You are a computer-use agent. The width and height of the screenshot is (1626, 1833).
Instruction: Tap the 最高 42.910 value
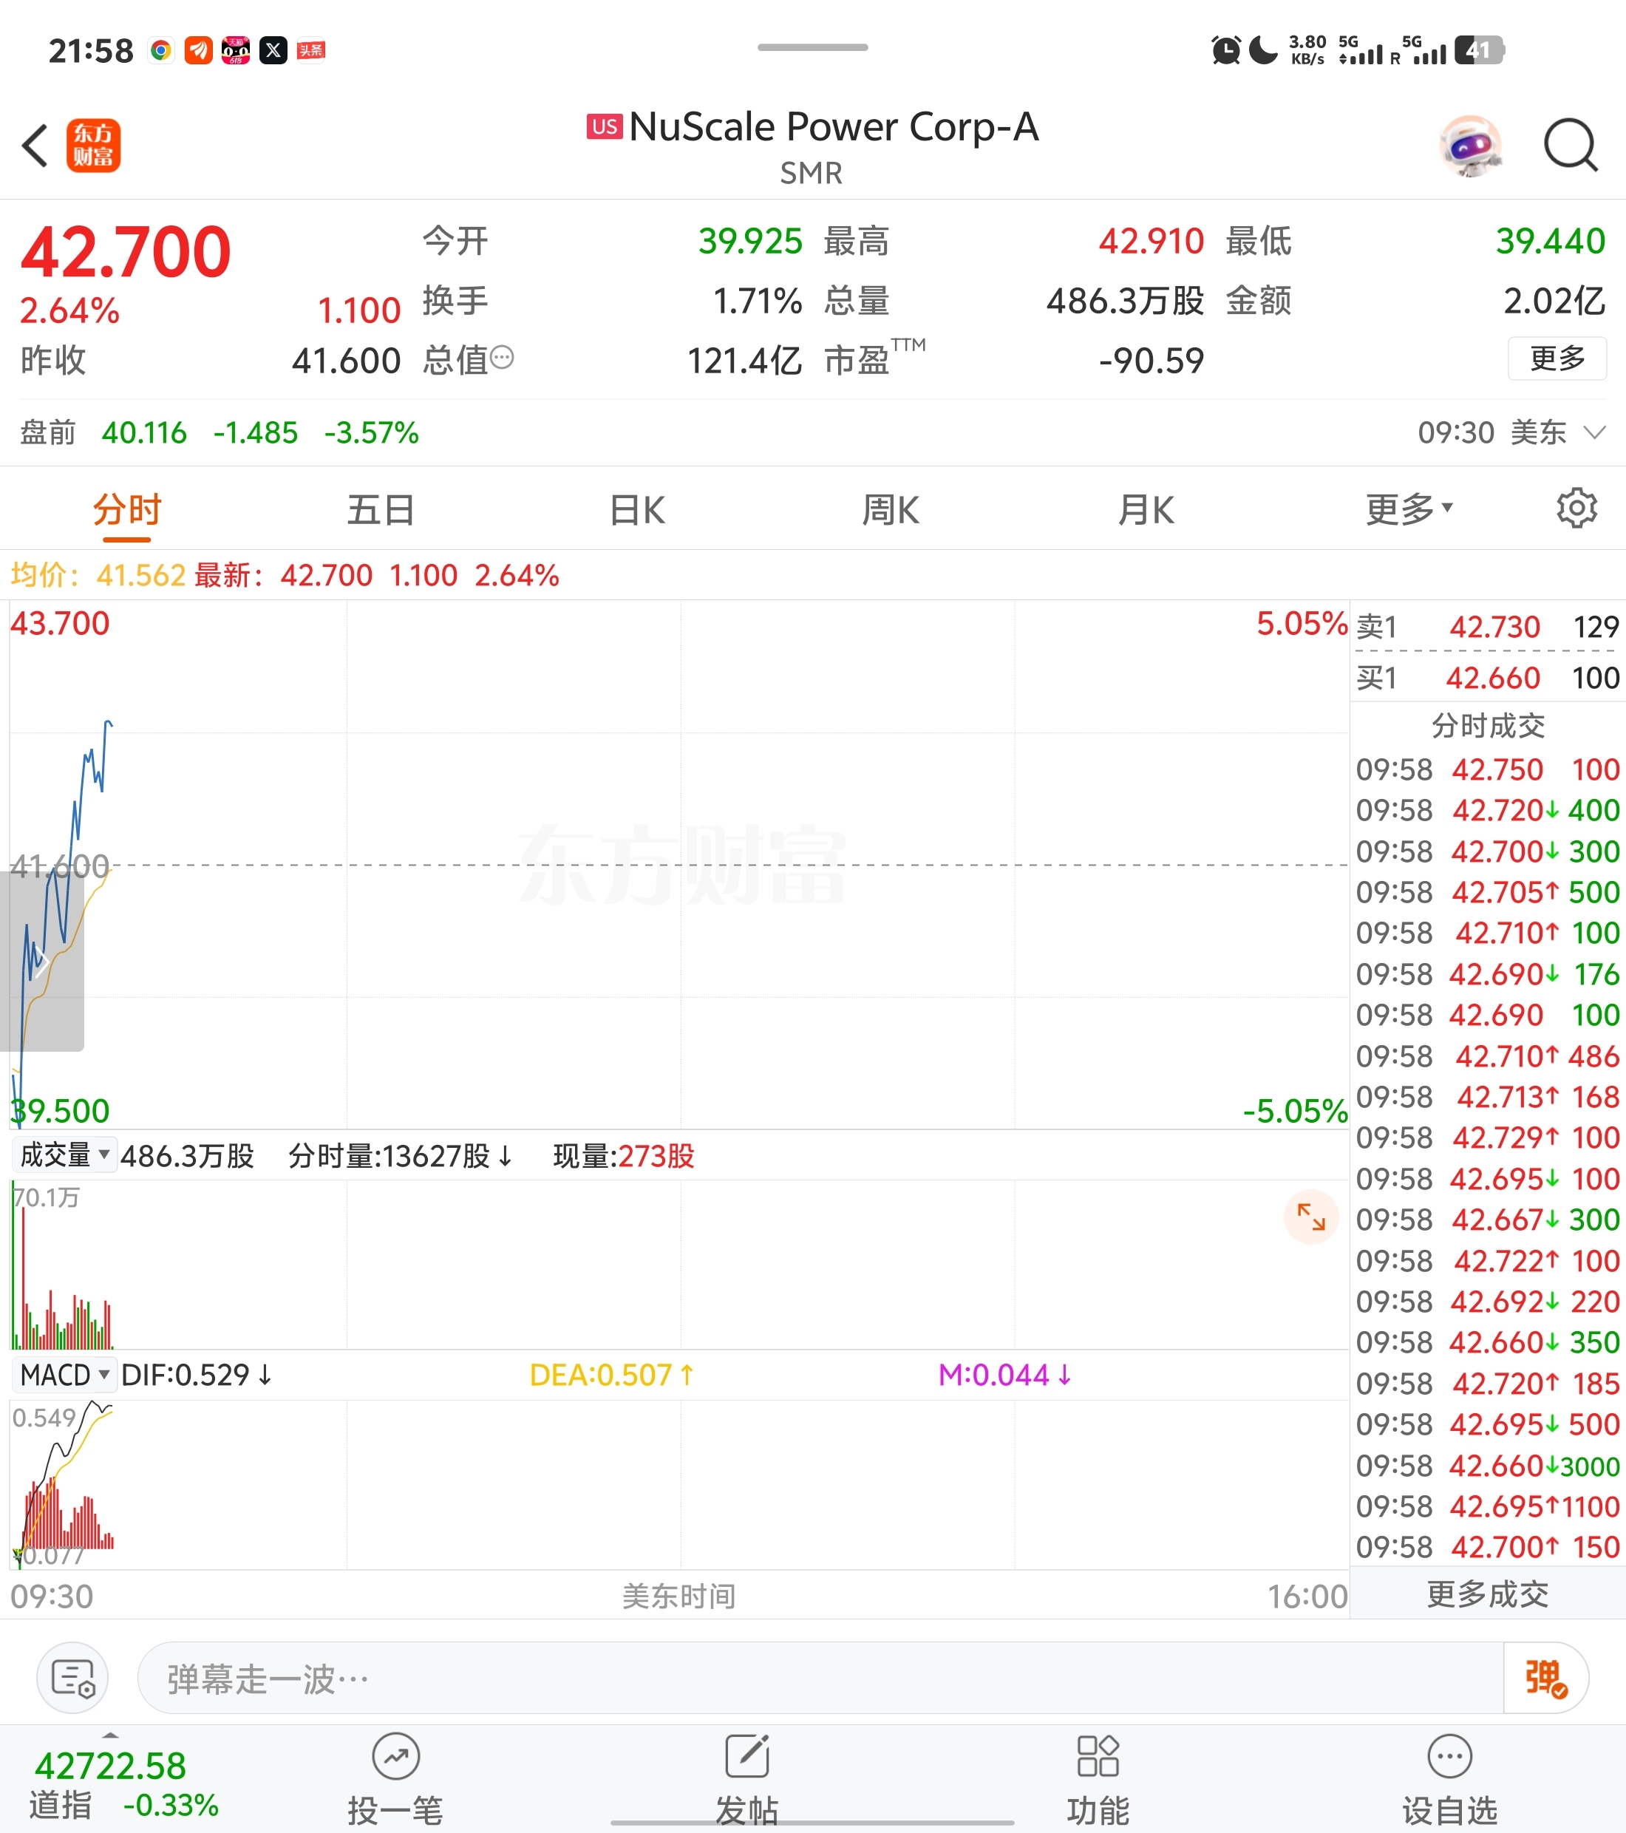point(1151,240)
